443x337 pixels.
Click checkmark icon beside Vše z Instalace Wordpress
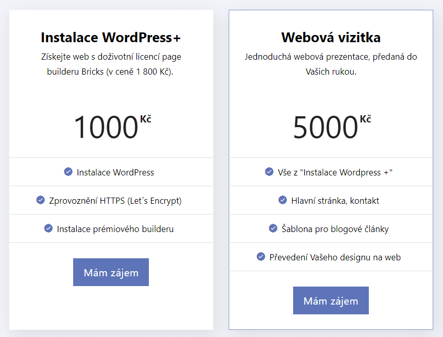pyautogui.click(x=269, y=172)
